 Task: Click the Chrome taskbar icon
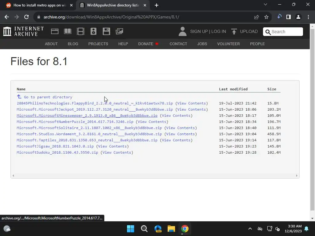[x=185, y=229]
